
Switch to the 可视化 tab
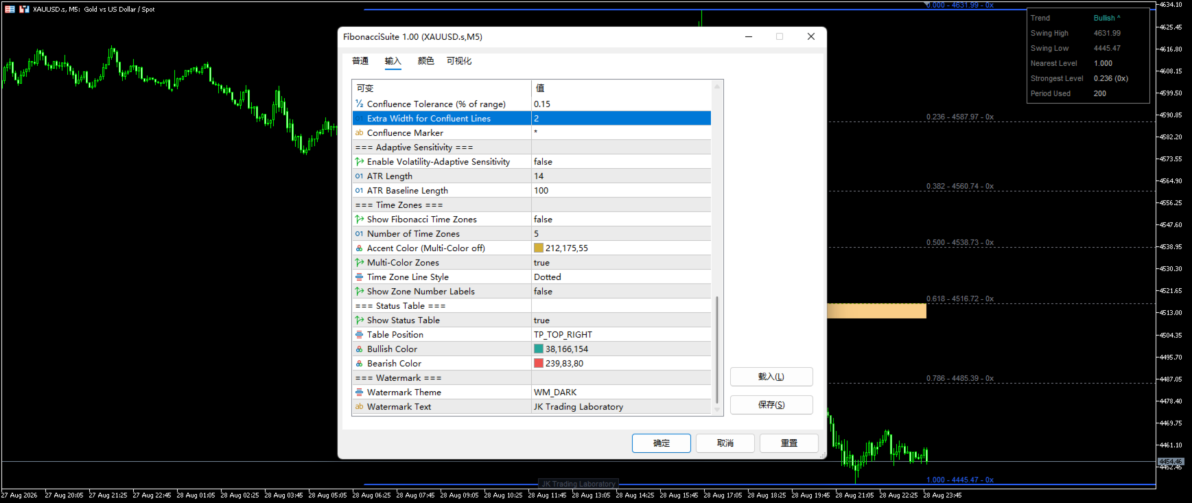tap(459, 61)
